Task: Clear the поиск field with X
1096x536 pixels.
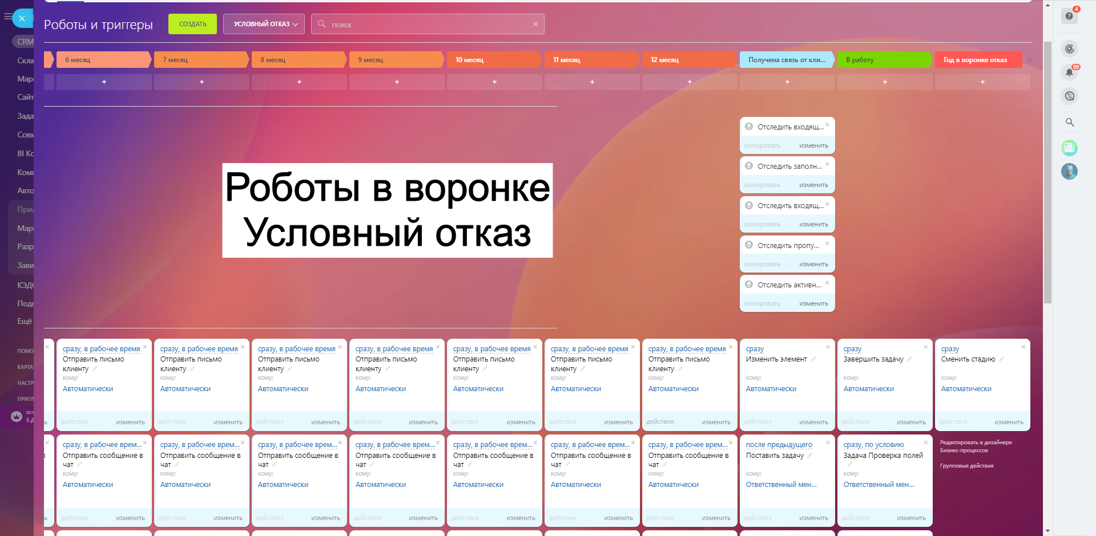Action: pyautogui.click(x=535, y=25)
